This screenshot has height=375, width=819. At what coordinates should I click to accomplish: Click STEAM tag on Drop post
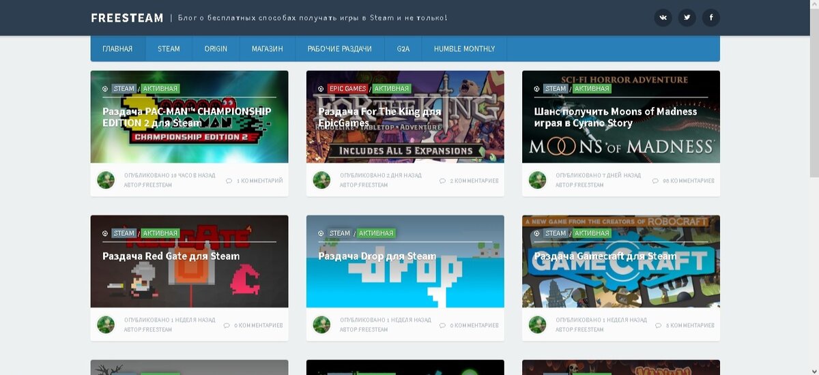tap(340, 233)
